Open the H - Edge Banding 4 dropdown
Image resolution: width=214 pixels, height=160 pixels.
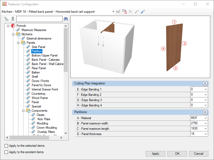click(206, 105)
